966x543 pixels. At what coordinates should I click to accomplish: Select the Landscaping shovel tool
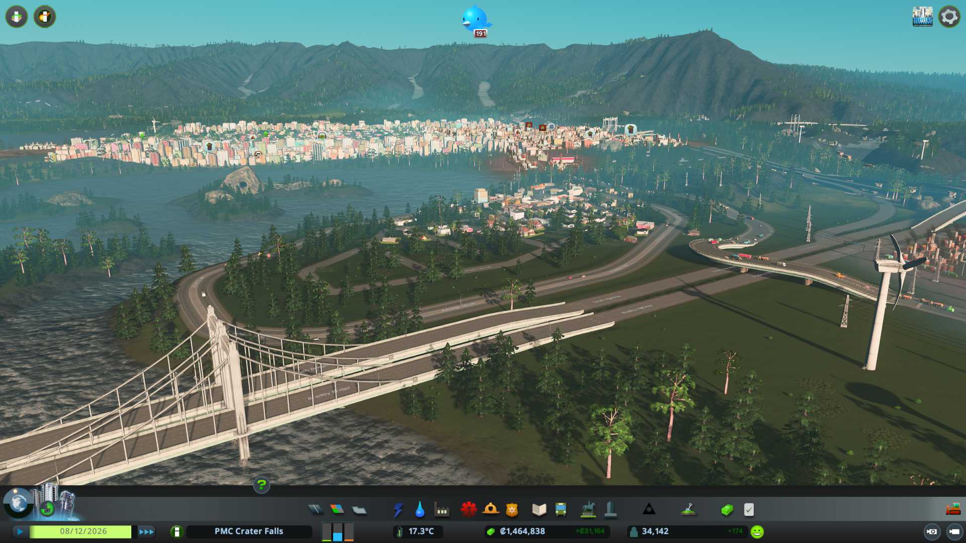point(688,510)
